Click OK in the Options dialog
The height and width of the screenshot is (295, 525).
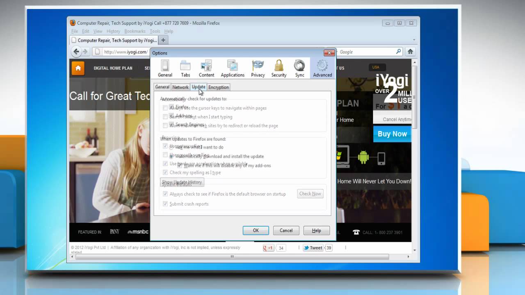click(256, 230)
